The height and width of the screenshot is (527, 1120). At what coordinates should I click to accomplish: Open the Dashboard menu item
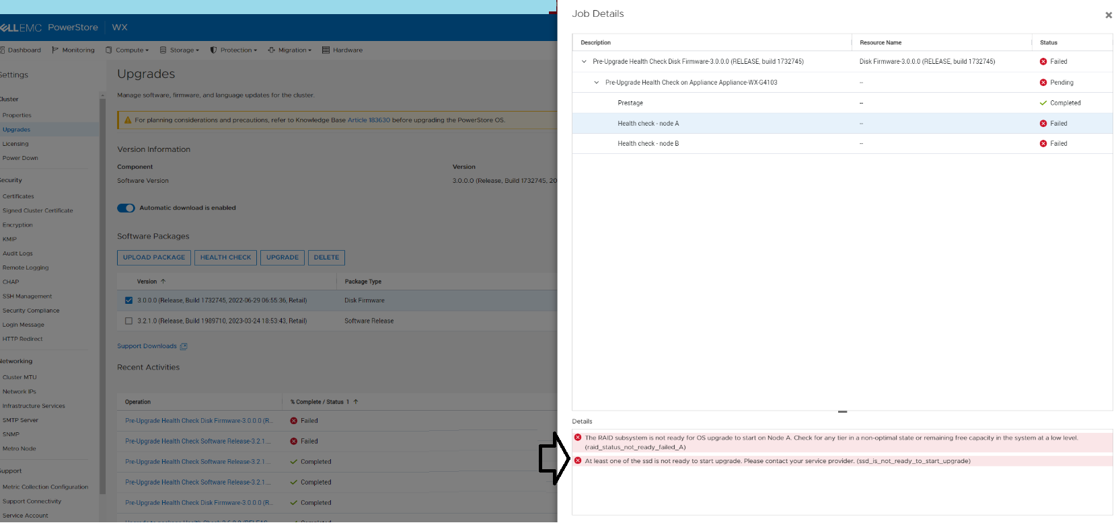[x=21, y=50]
